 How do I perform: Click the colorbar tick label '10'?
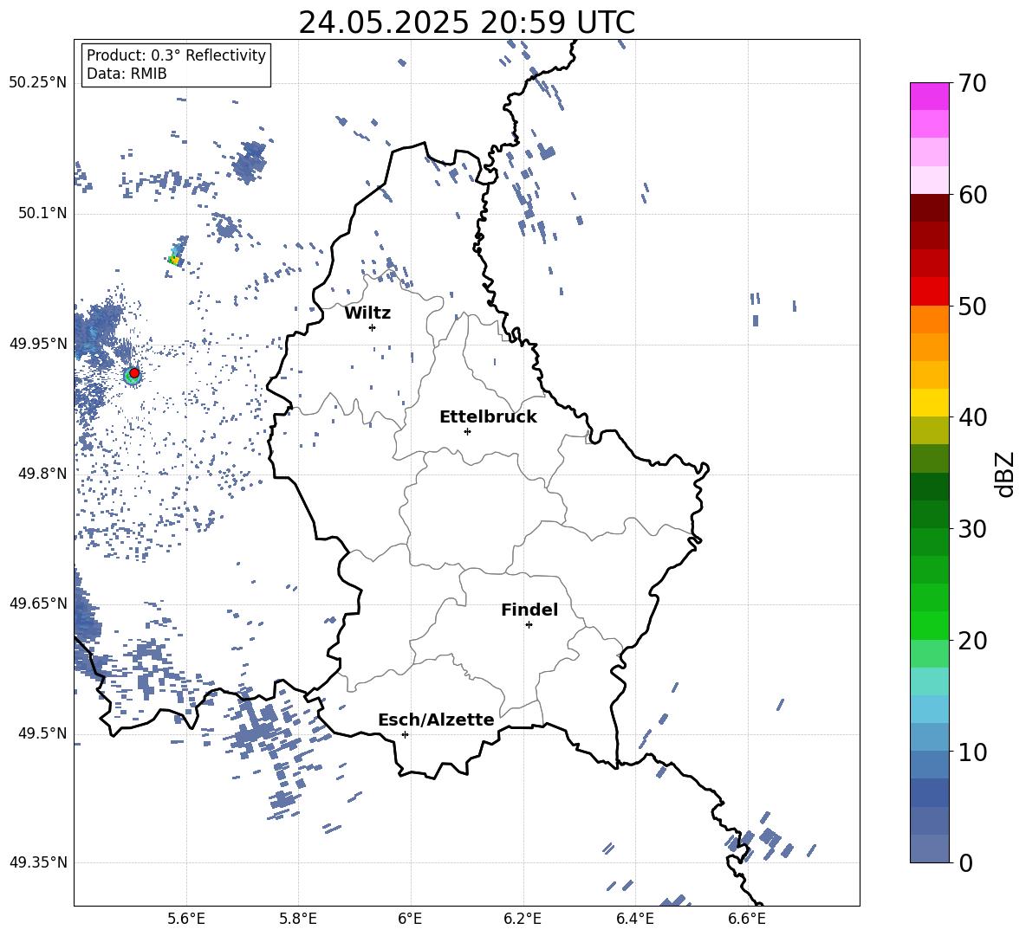[971, 752]
